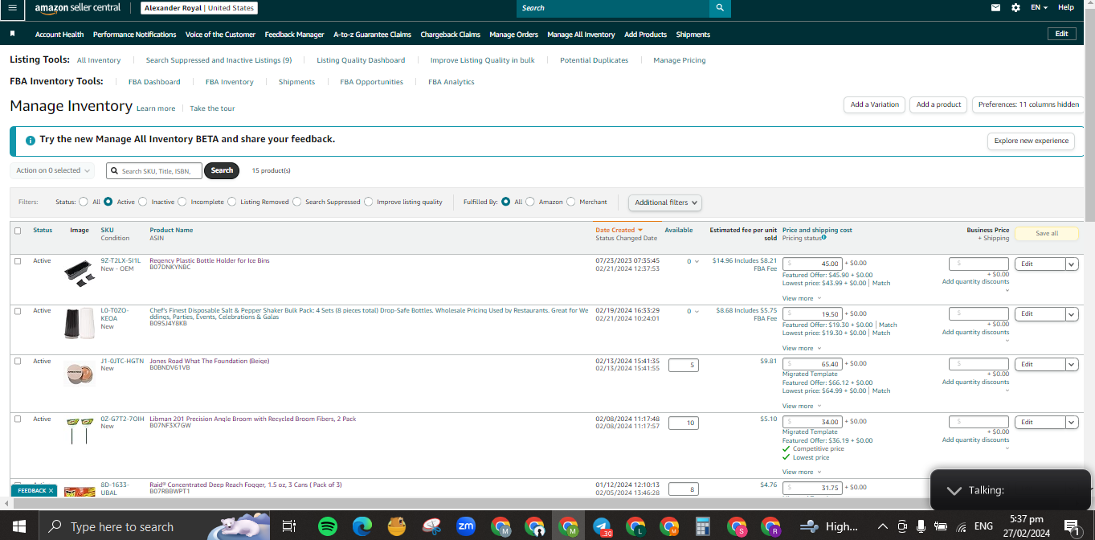Select checkbox for Jones Road Foundation row

pos(18,362)
